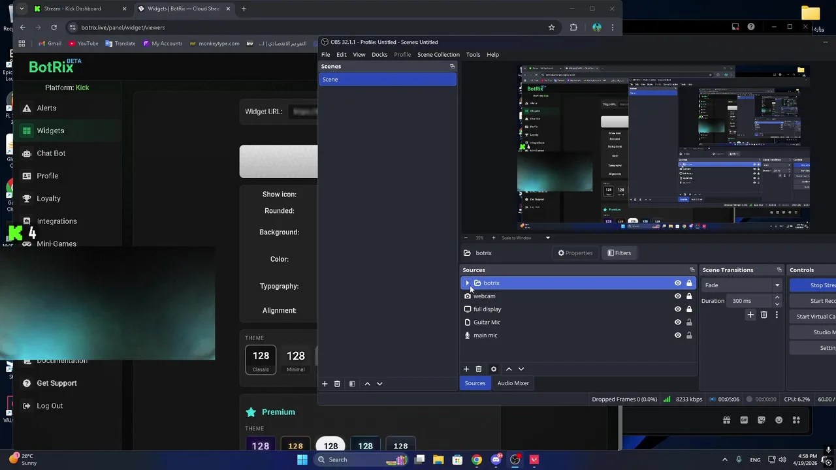The height and width of the screenshot is (470, 836).
Task: Move the scene down in the Scenes toolbar
Action: (379, 384)
